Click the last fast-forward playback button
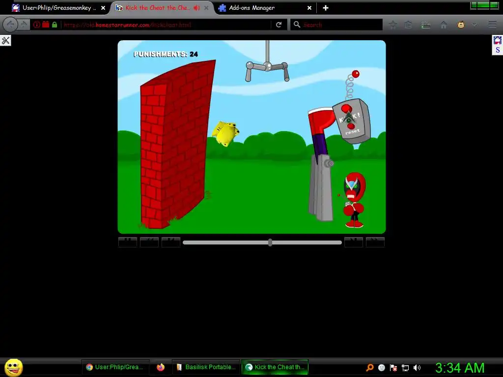The height and width of the screenshot is (377, 503). pos(375,242)
